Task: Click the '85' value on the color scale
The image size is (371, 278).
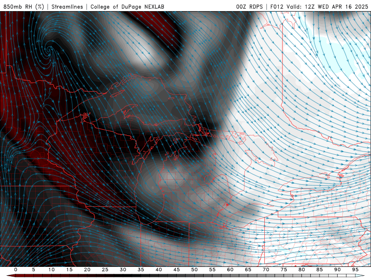Action: [320, 270]
